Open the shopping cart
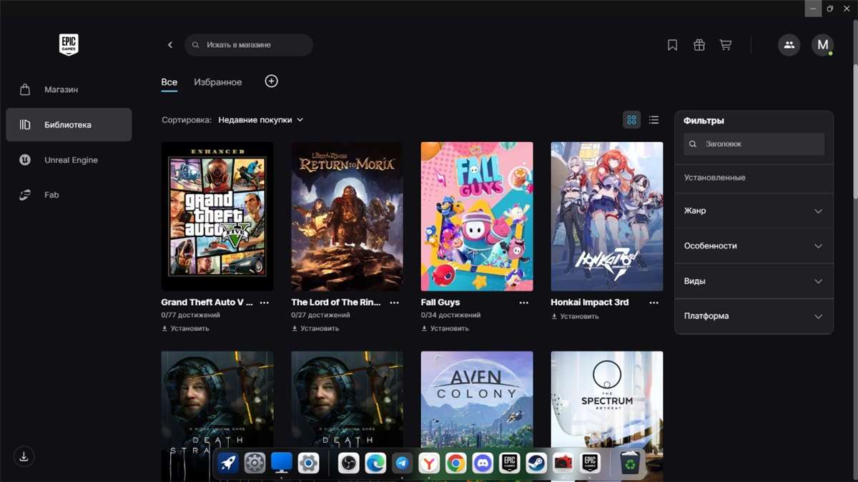 coord(726,45)
